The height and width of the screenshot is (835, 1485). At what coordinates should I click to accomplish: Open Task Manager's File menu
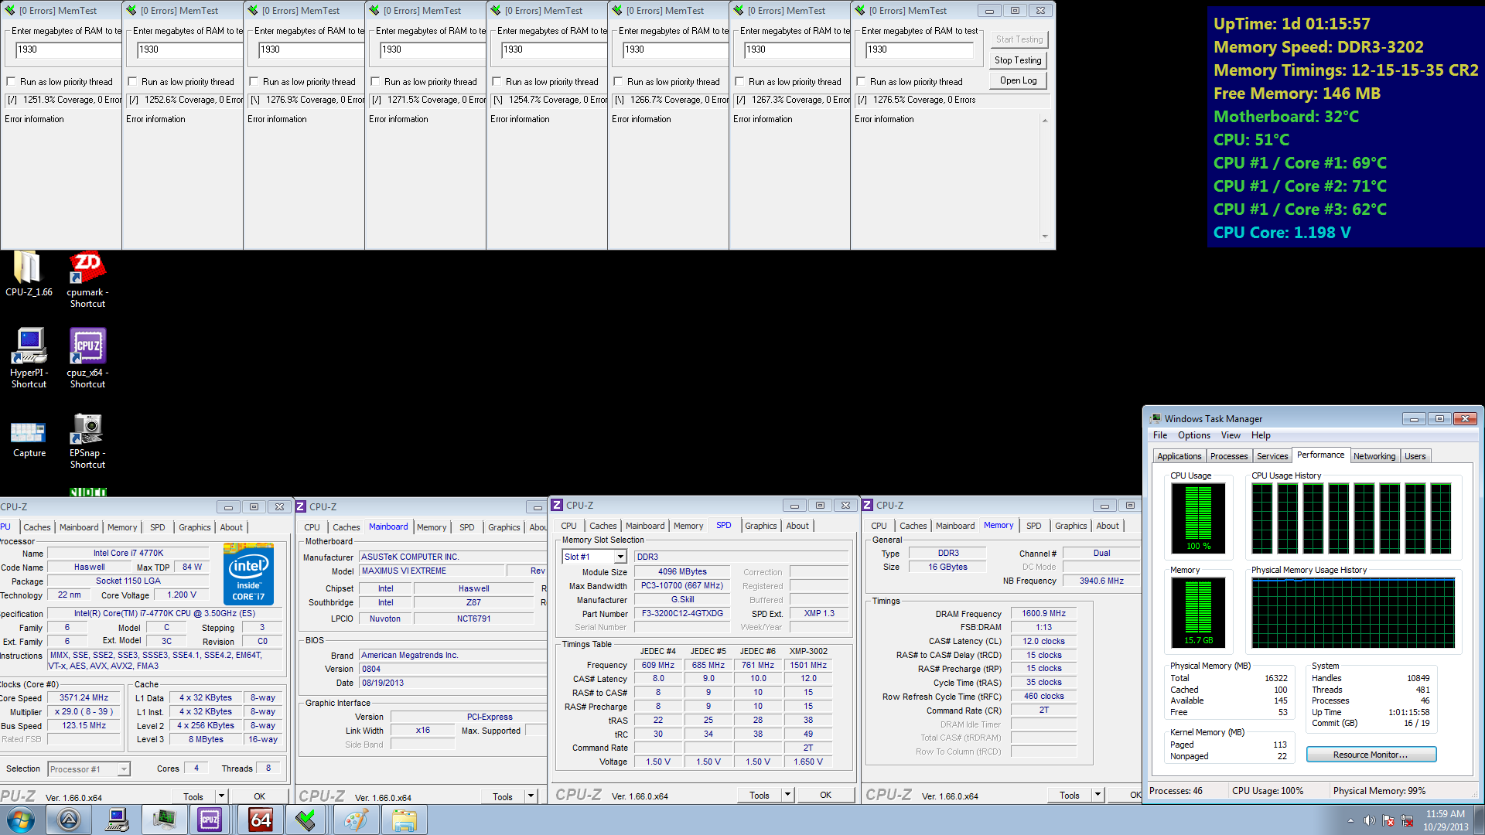1159,435
